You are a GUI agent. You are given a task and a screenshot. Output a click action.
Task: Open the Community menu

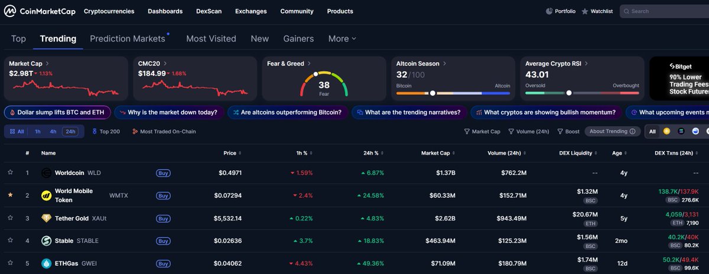(x=297, y=11)
